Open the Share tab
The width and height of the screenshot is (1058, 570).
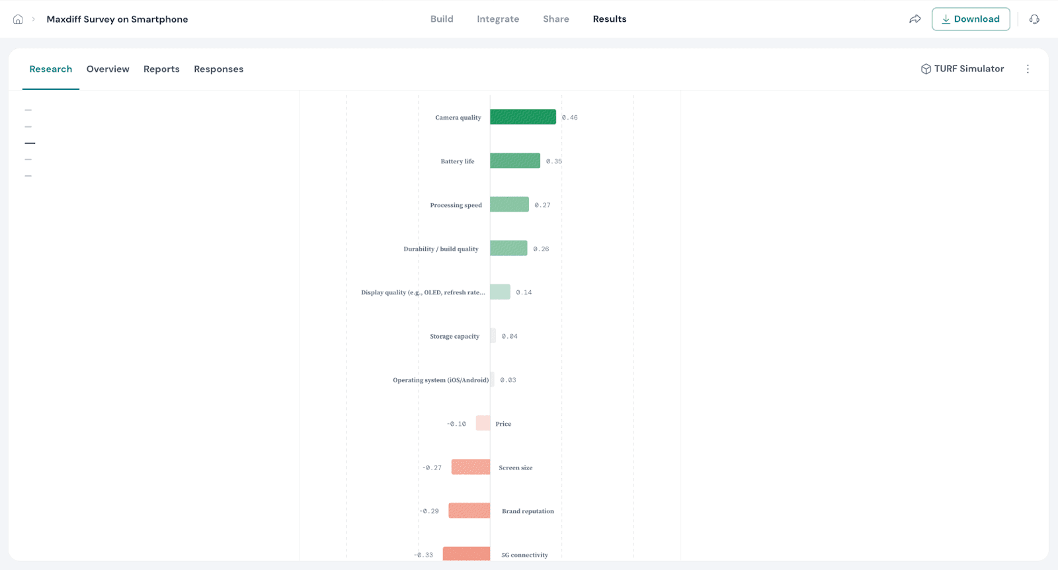click(x=555, y=19)
